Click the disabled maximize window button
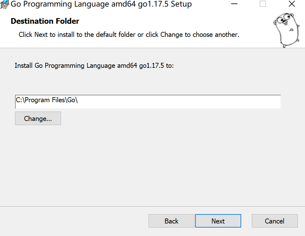Viewport: 305px width, 236px height. tap(263, 4)
